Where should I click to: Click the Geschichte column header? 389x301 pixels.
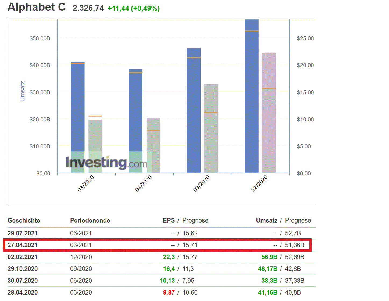(x=24, y=221)
